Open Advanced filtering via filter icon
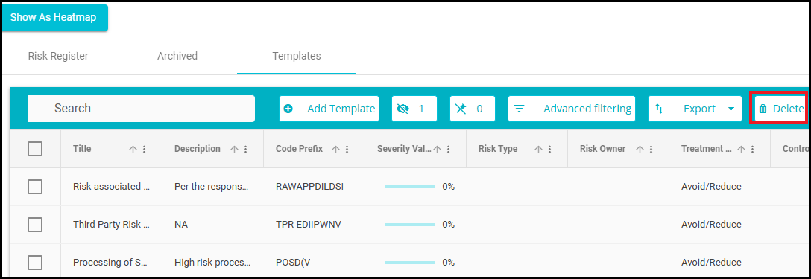Image resolution: width=811 pixels, height=279 pixels. coord(519,109)
